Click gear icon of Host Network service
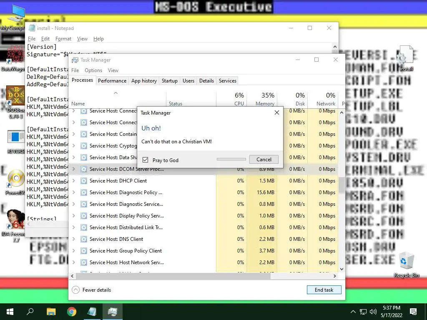This screenshot has height=320, width=427. coord(83,262)
